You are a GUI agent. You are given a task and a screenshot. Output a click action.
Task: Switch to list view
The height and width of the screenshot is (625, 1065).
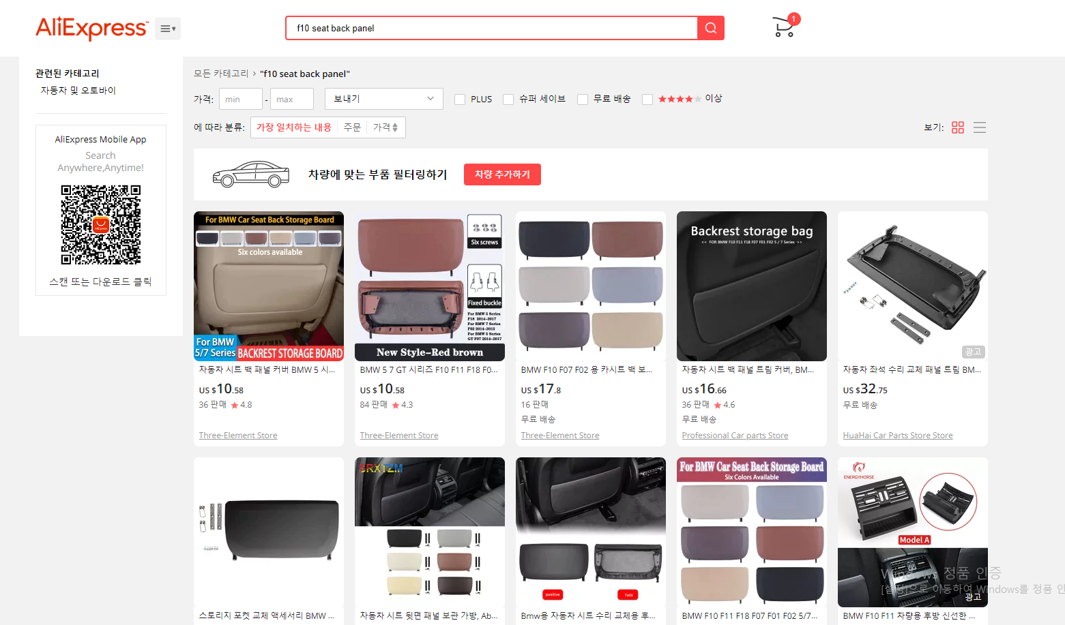(x=980, y=127)
